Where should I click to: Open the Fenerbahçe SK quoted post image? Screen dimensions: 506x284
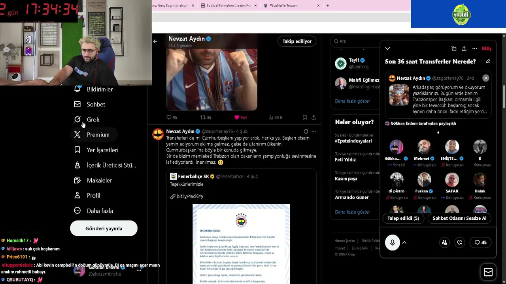(241, 244)
